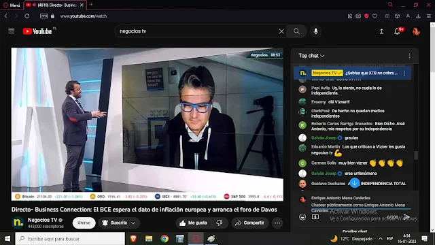Click the Windows taskbar search box
This screenshot has height=245, width=435.
pyautogui.click(x=70, y=239)
